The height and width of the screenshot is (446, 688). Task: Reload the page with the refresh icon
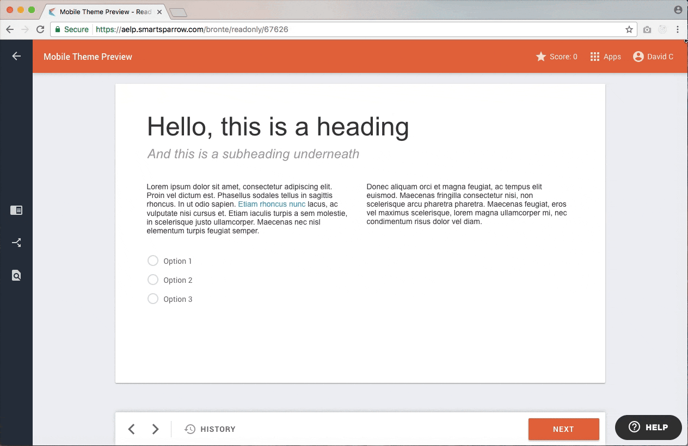click(x=40, y=29)
